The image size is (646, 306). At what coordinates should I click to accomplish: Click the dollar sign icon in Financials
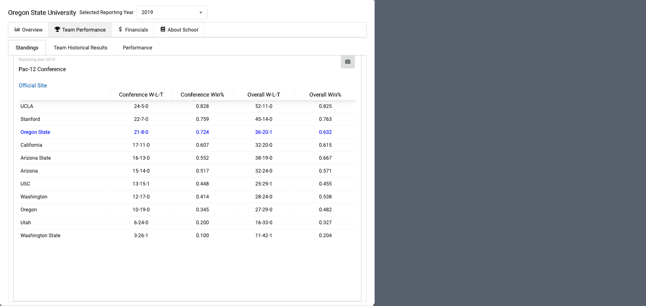120,29
